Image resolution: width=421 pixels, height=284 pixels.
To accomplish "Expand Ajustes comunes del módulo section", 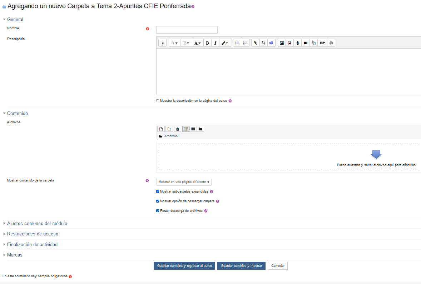I will pos(37,224).
